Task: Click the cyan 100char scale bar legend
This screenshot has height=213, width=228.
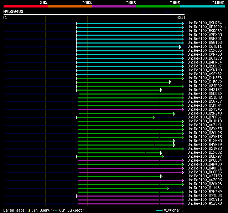Action: coord(159,210)
